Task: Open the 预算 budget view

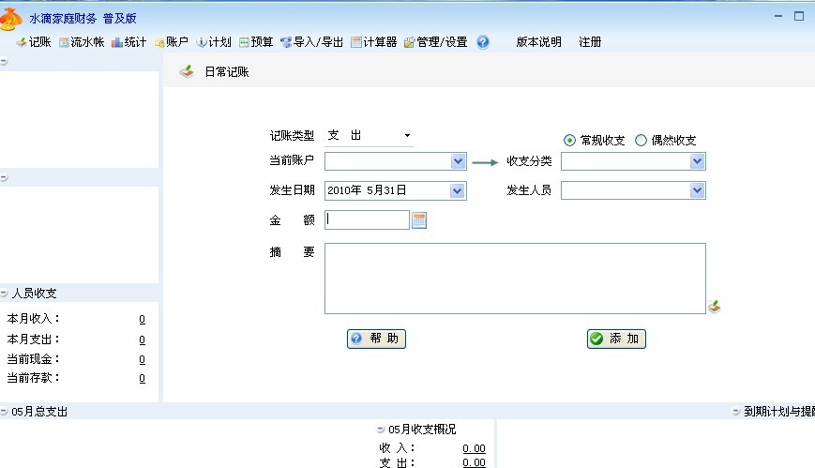Action: click(256, 42)
